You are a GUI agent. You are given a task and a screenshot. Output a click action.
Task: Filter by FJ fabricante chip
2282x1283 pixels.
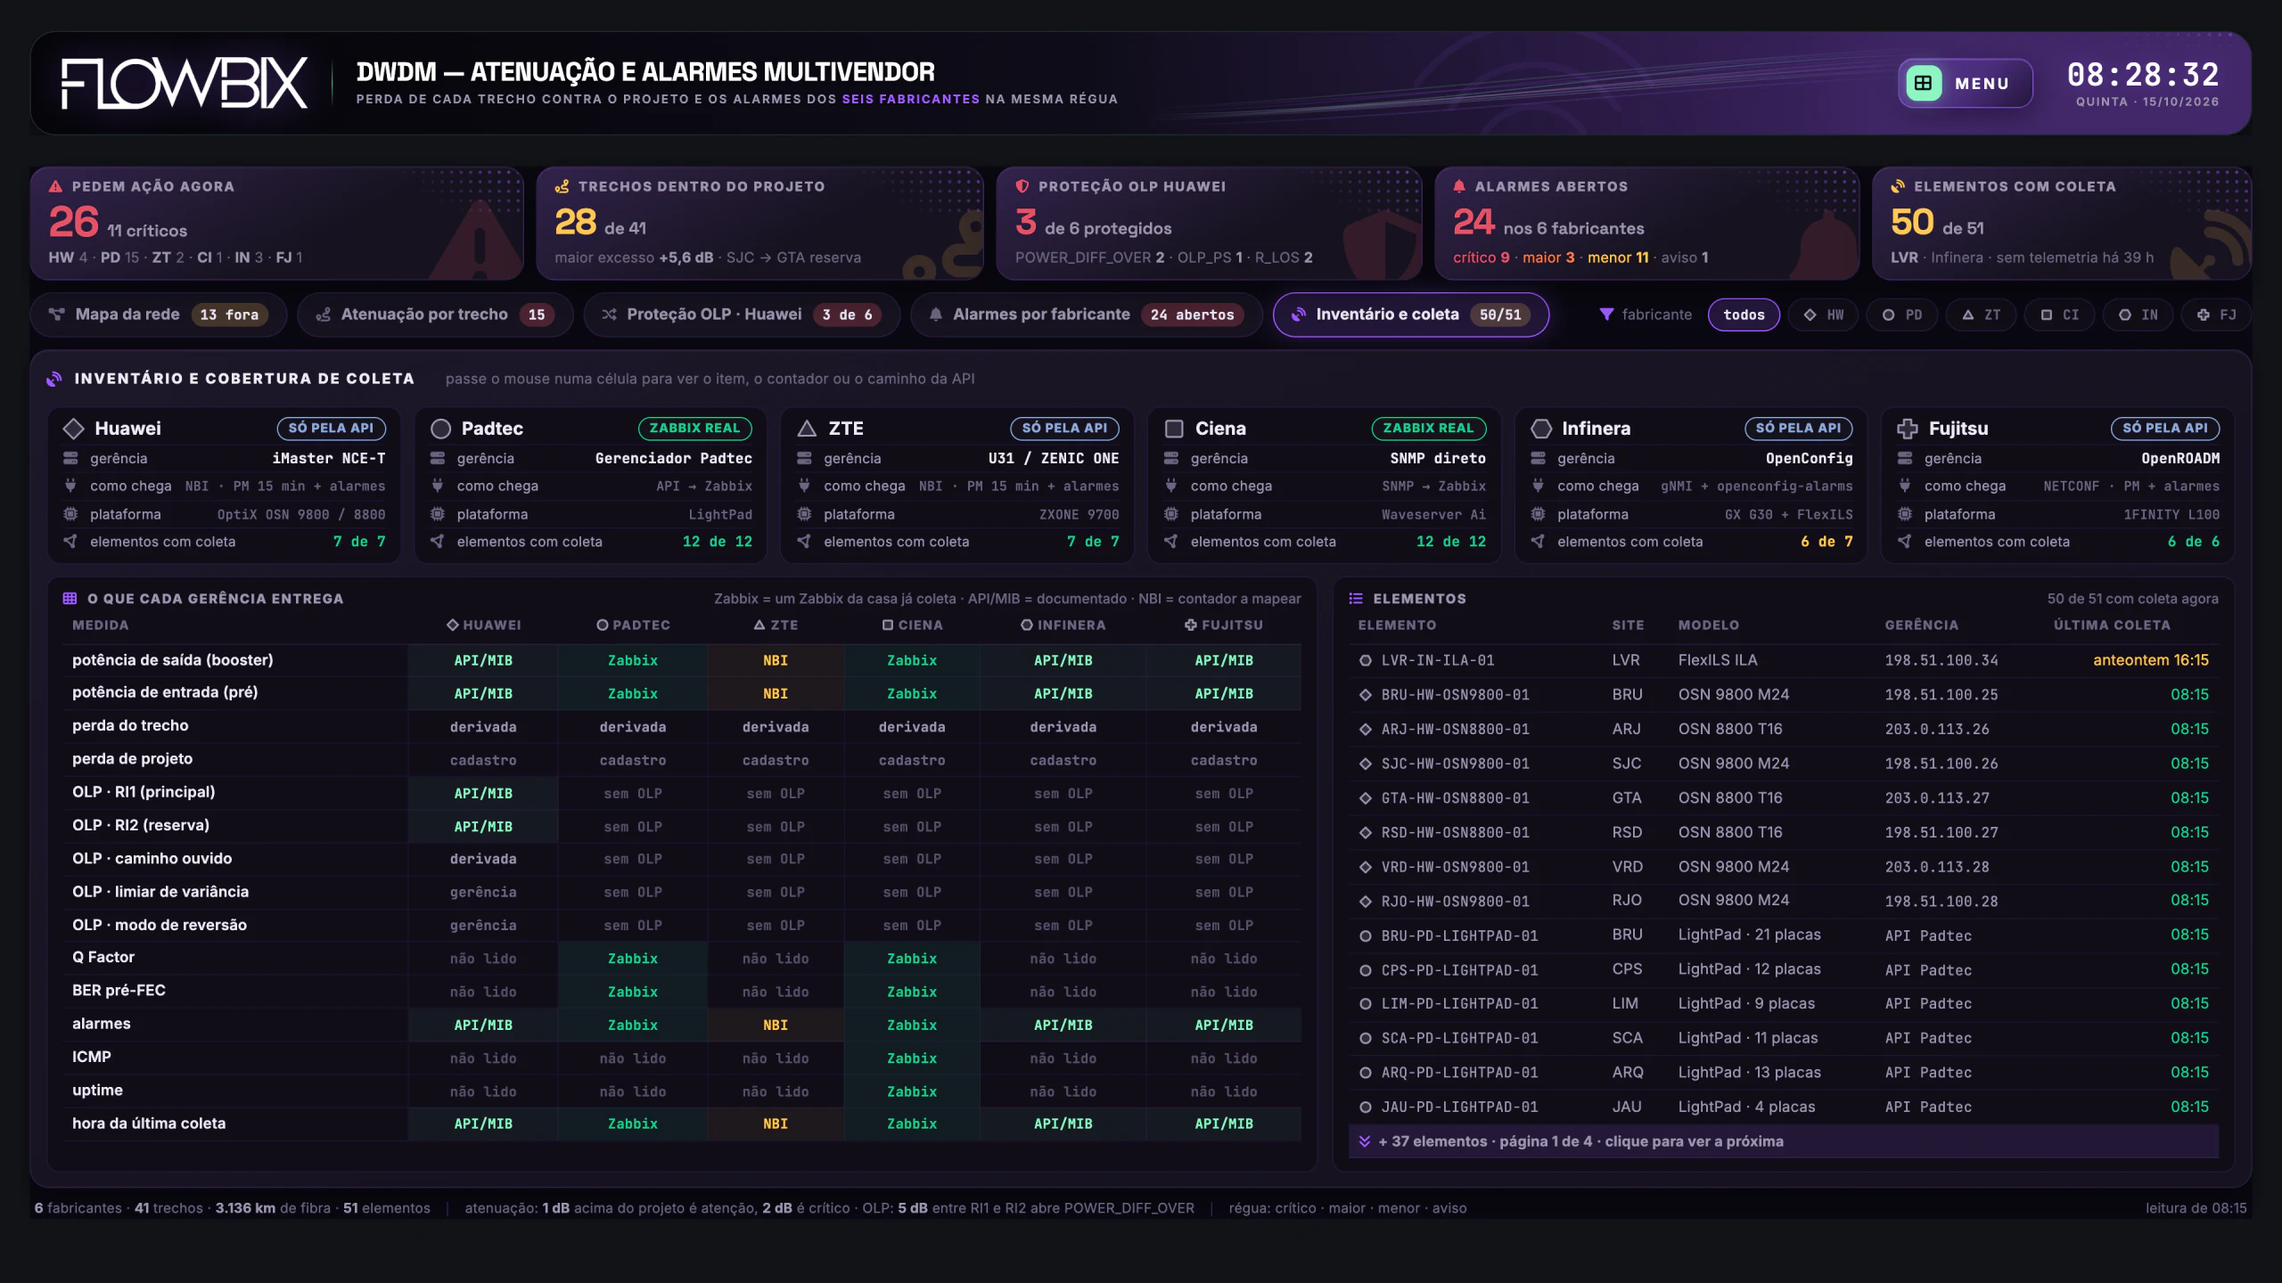tap(2216, 315)
